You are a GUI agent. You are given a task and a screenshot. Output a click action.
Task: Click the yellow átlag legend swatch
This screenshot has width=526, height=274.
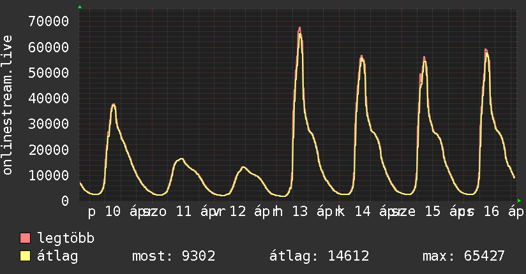click(x=25, y=256)
